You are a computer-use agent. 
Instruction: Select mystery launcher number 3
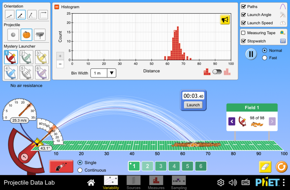point(42,57)
